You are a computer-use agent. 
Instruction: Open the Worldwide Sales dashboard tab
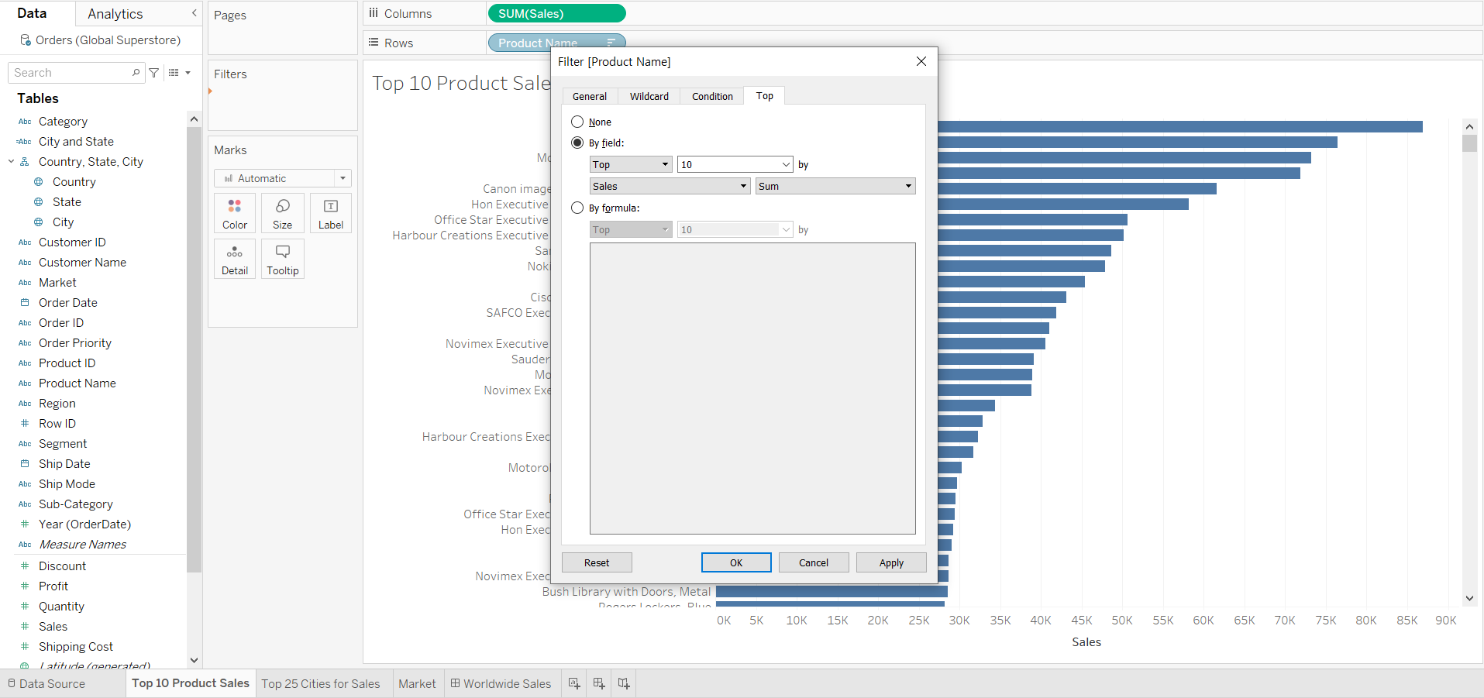501,683
